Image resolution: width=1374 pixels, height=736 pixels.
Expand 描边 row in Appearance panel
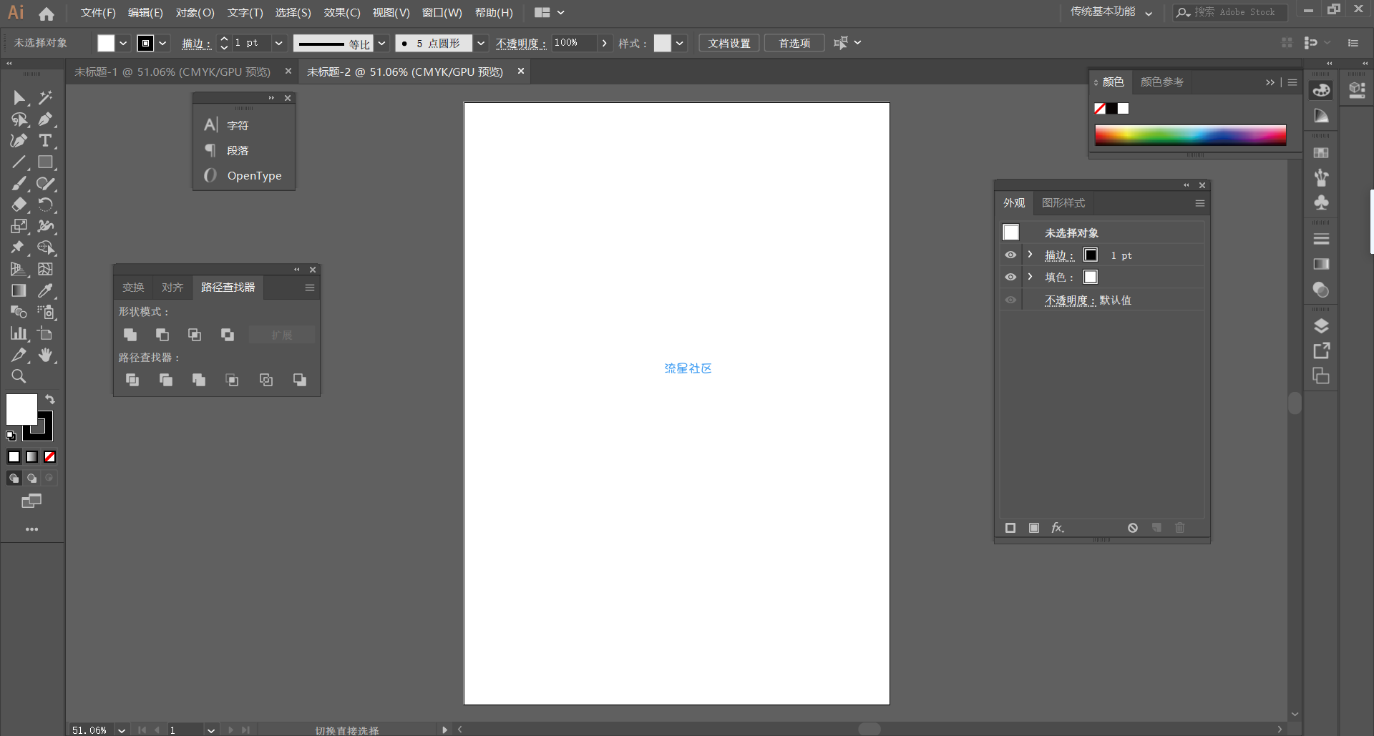[x=1030, y=255]
